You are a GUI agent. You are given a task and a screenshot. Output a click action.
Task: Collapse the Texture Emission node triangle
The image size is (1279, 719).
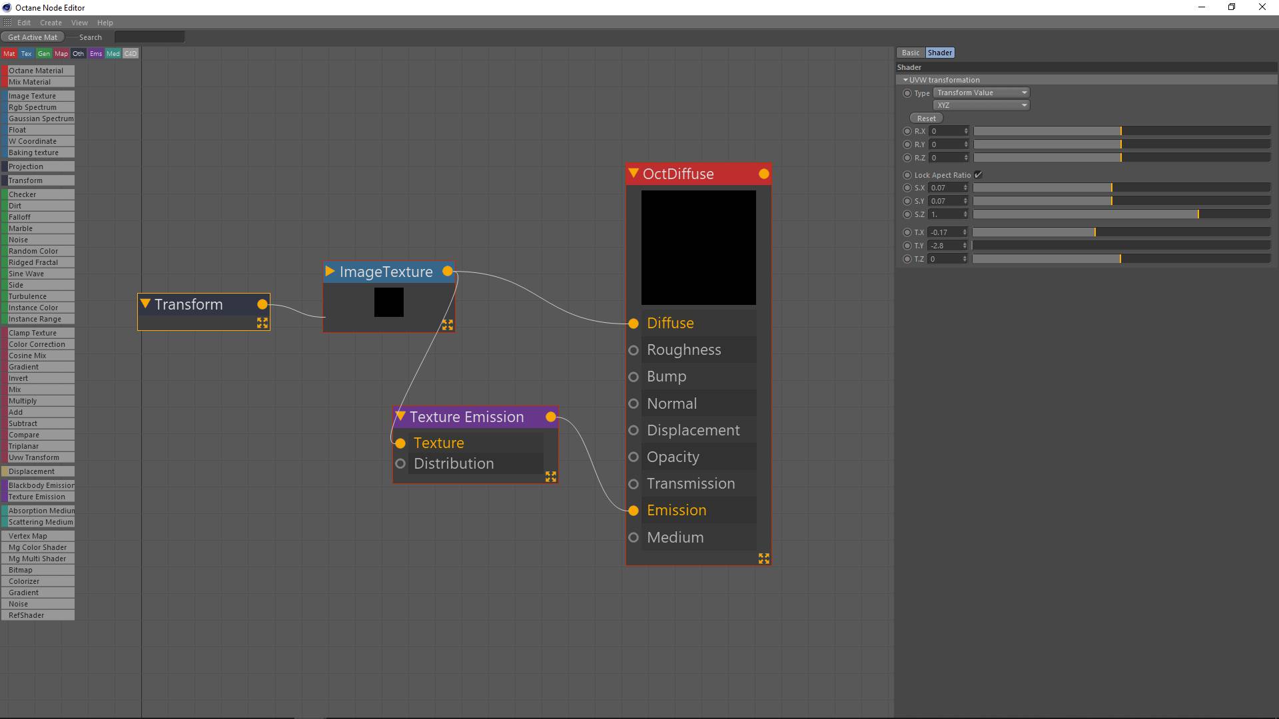coord(400,416)
